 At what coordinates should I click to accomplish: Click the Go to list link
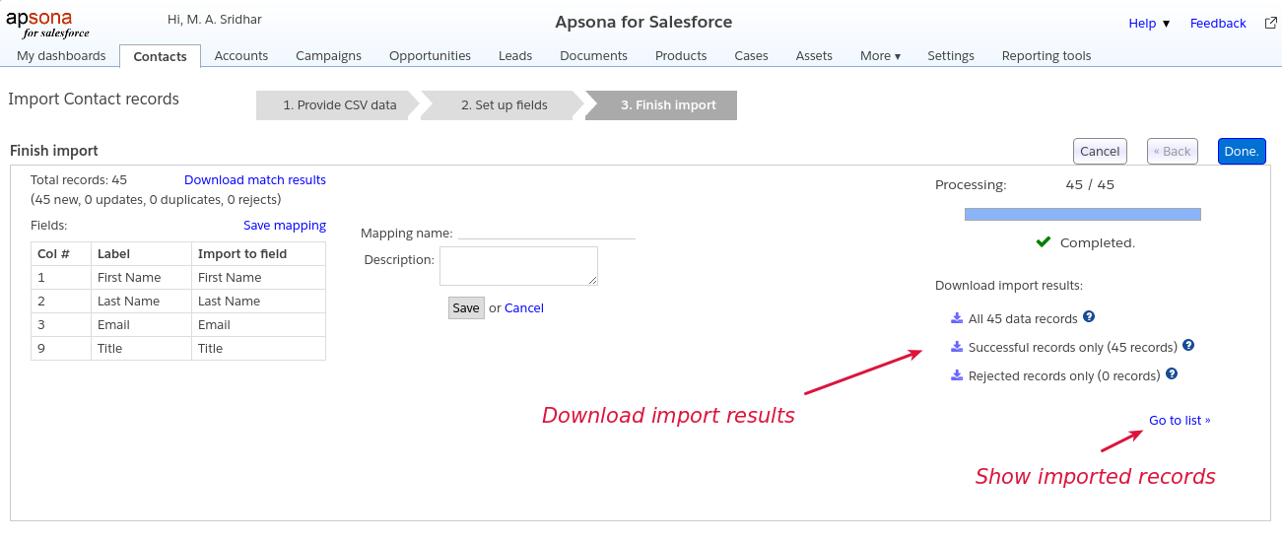tap(1180, 421)
